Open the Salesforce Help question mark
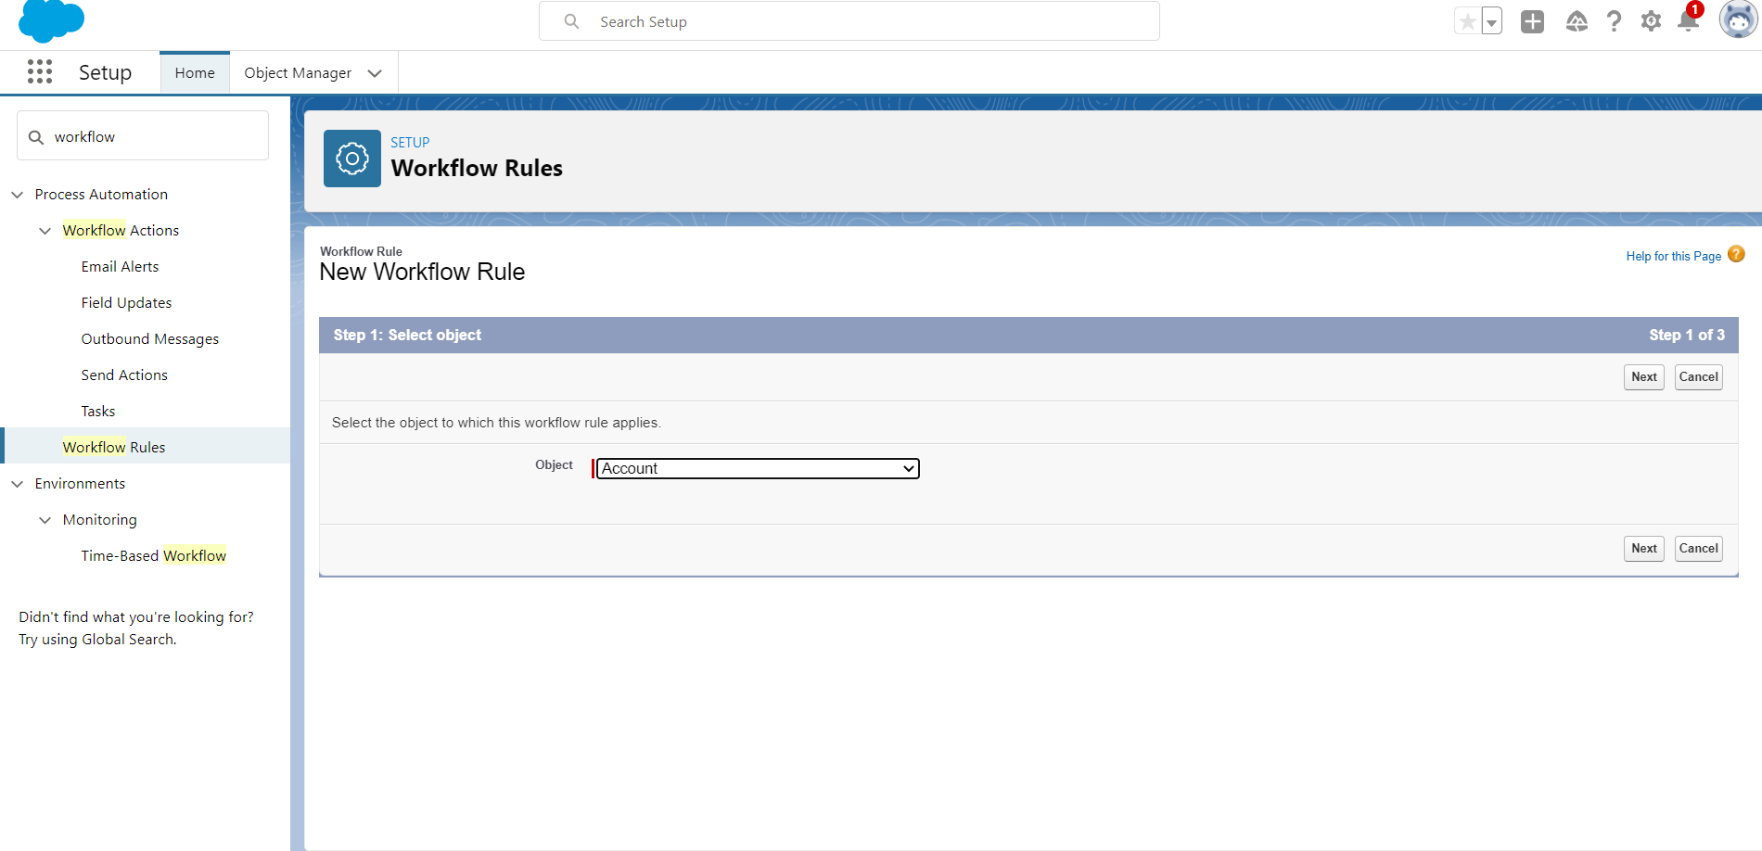The image size is (1762, 851). pos(1614,21)
